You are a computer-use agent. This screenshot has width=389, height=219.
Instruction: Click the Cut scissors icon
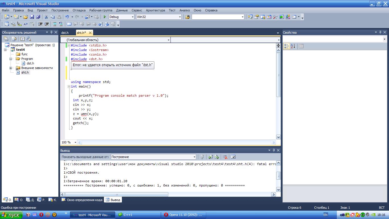point(46,17)
